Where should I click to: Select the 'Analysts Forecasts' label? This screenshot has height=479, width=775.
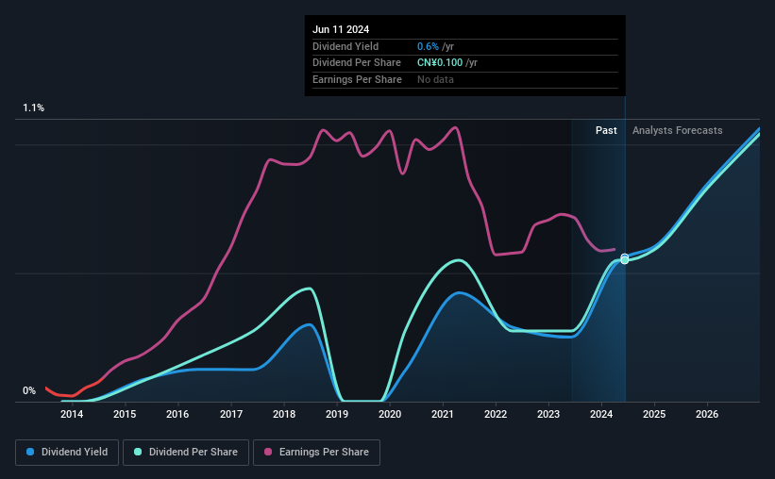pyautogui.click(x=677, y=130)
